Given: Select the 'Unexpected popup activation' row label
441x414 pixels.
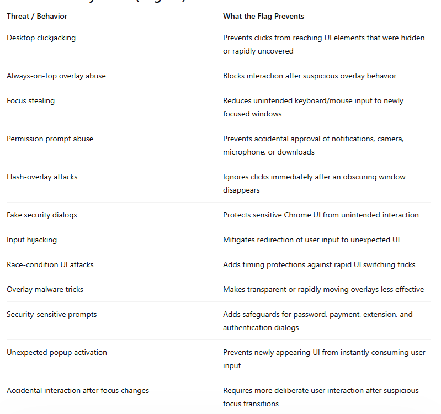Looking at the screenshot, I should pyautogui.click(x=57, y=352).
